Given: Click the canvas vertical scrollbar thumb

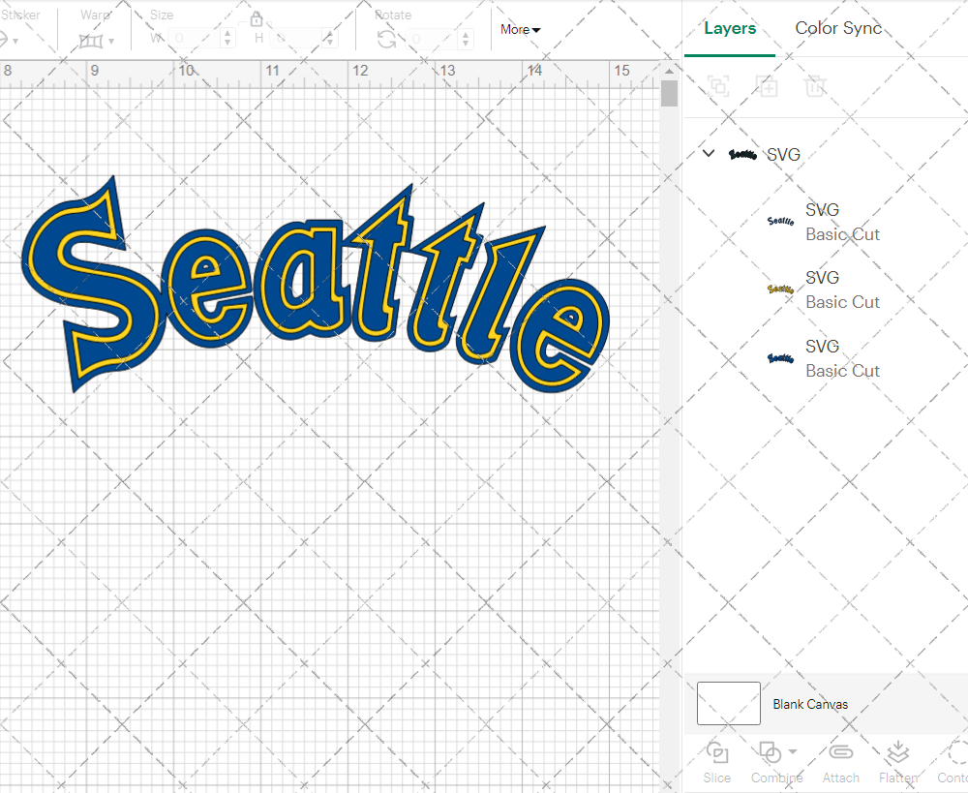Looking at the screenshot, I should (x=669, y=95).
